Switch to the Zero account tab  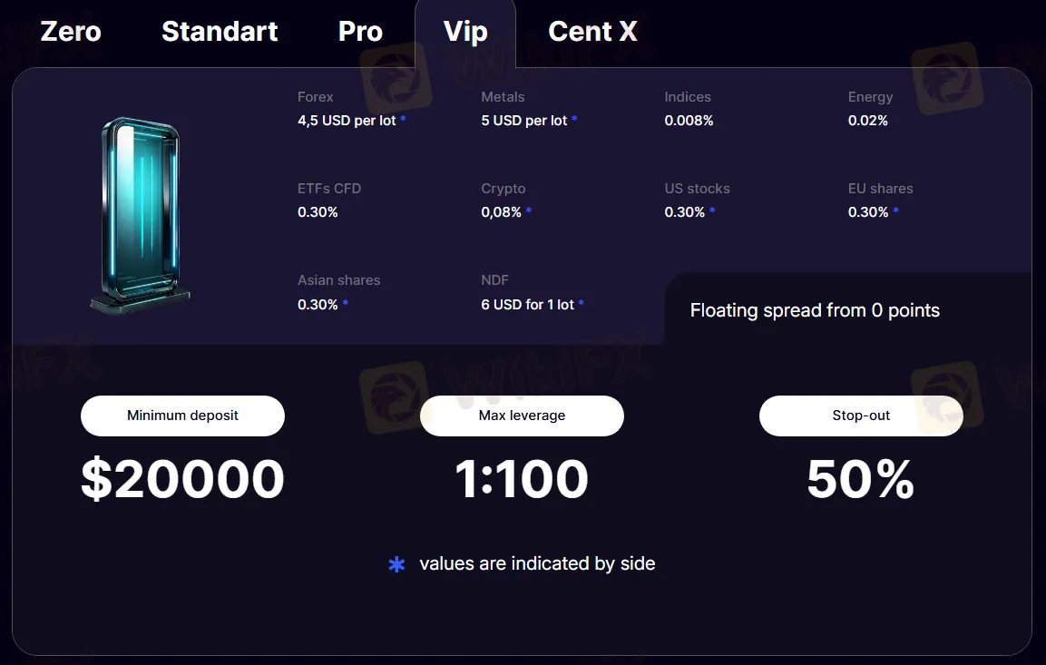pyautogui.click(x=71, y=32)
